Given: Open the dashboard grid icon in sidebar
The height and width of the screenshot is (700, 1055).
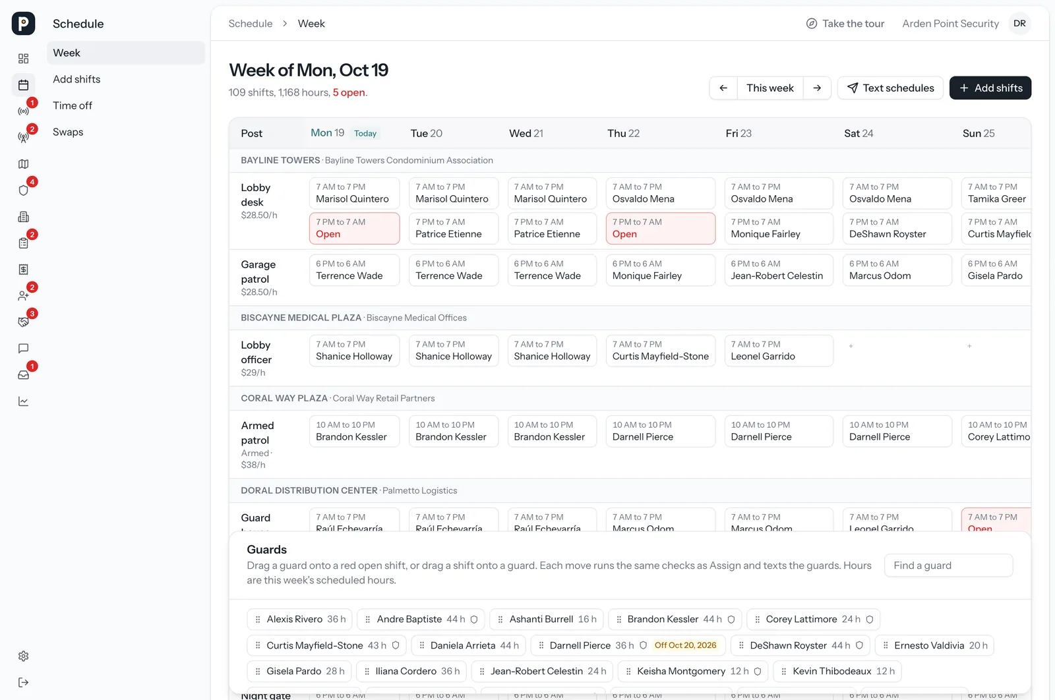Looking at the screenshot, I should pos(24,59).
